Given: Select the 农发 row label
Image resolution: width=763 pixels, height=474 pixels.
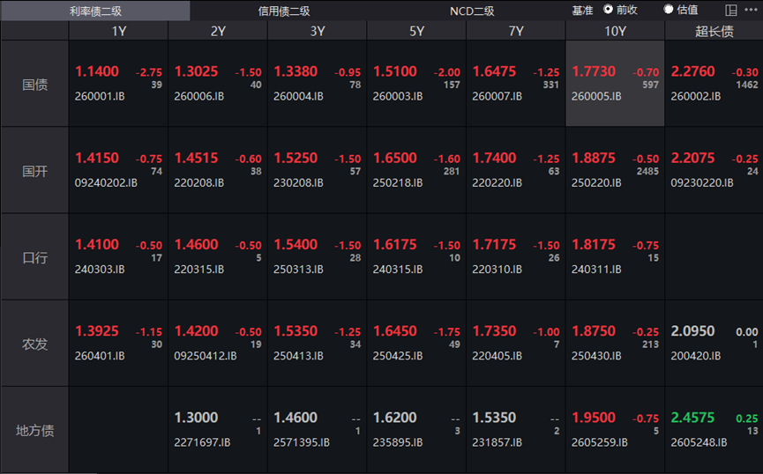Looking at the screenshot, I should pos(35,344).
